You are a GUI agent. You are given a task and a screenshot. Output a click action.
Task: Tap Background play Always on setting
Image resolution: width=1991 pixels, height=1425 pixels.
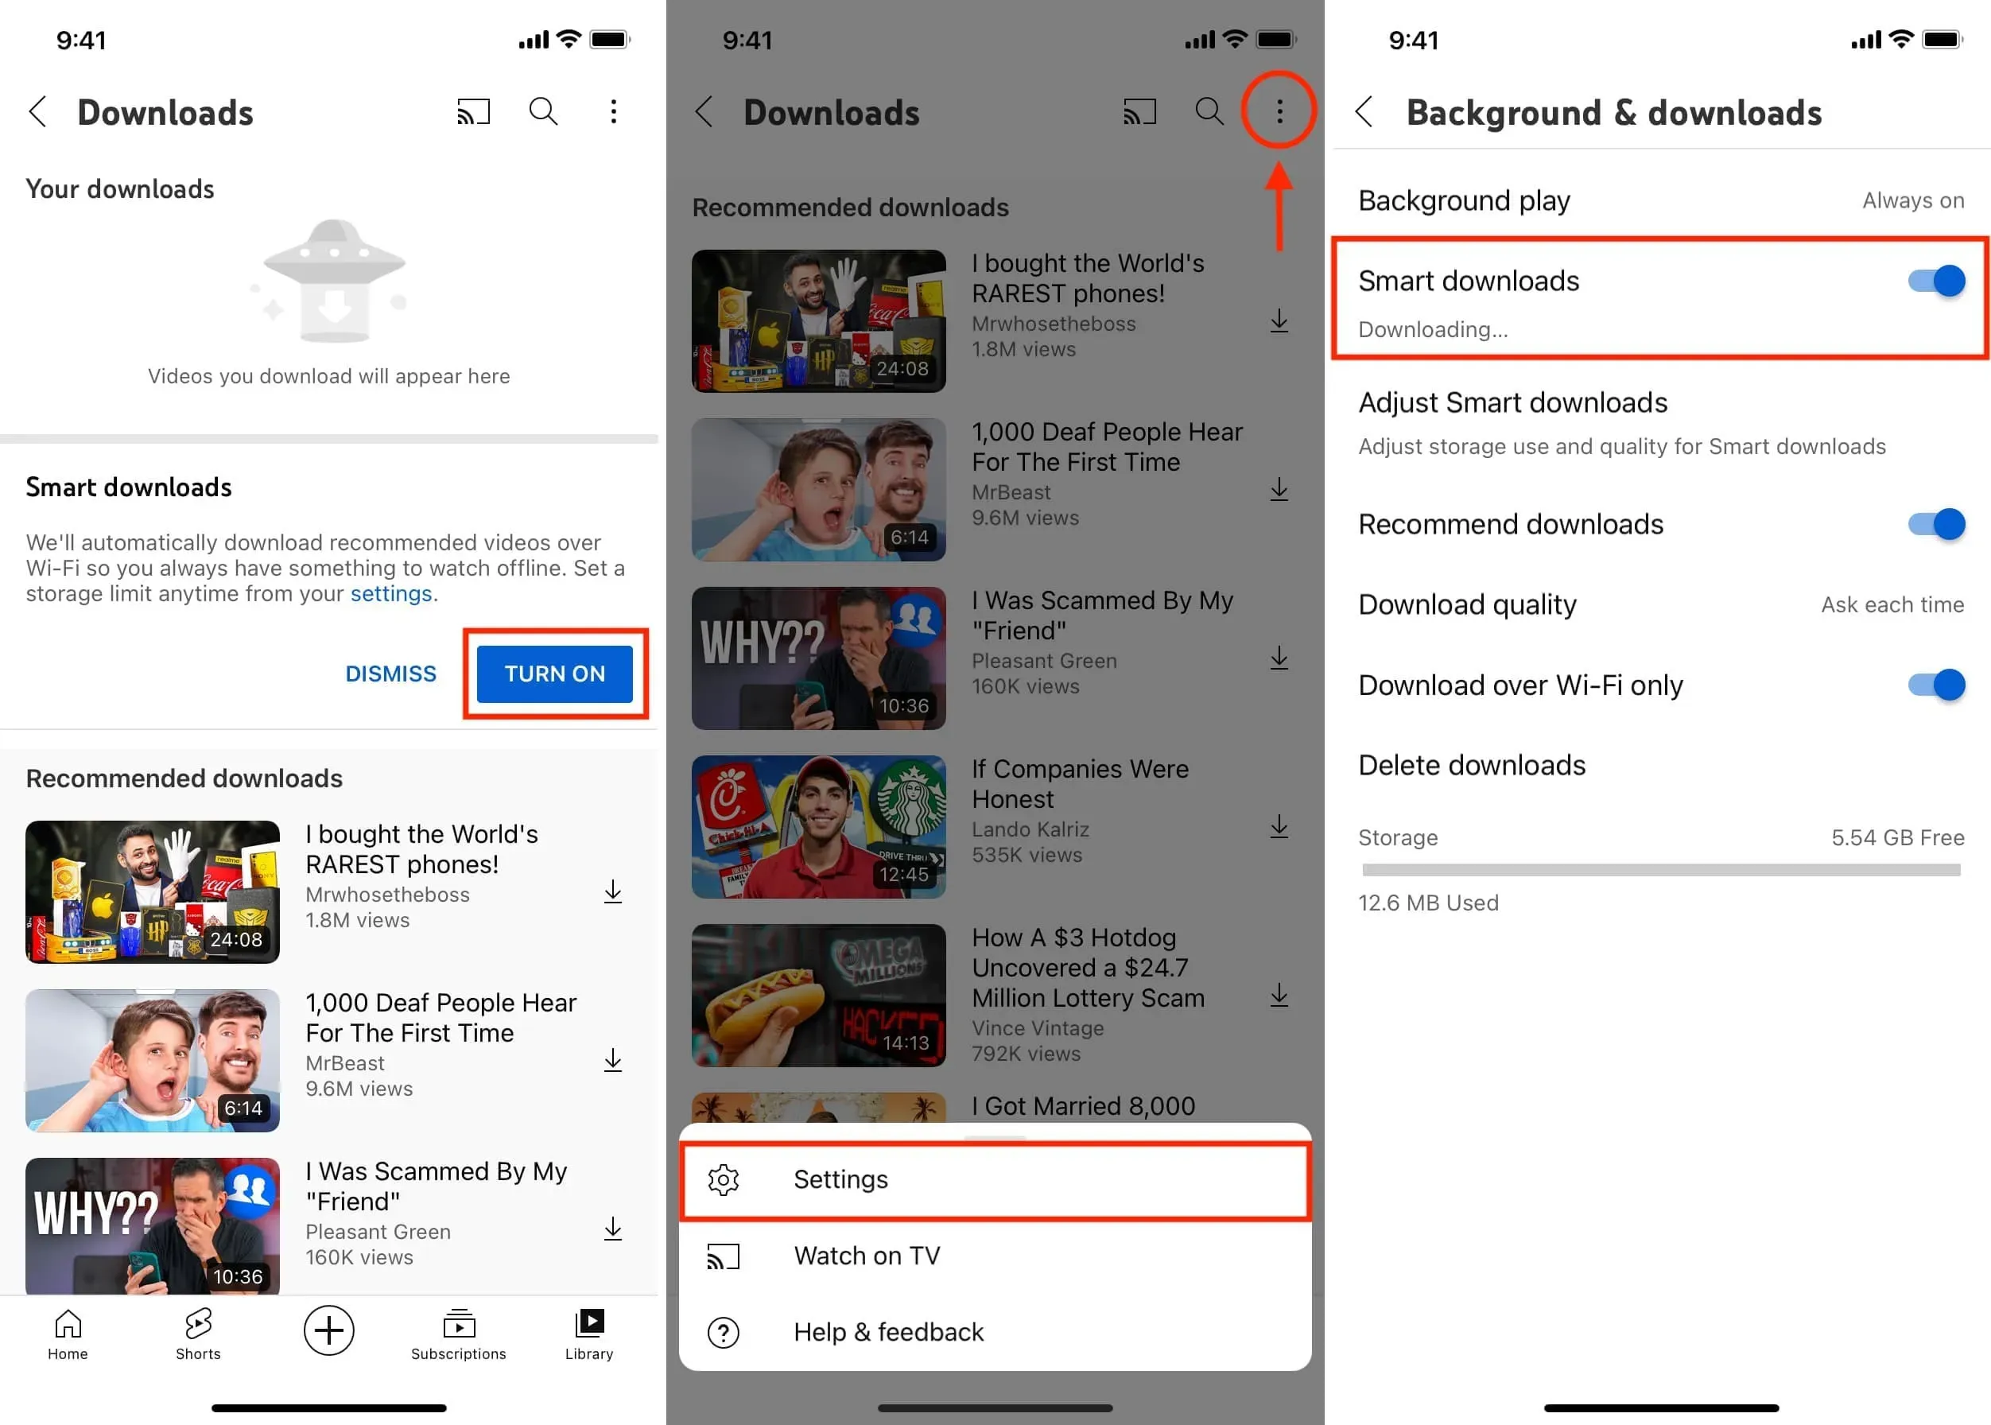[x=1659, y=197]
